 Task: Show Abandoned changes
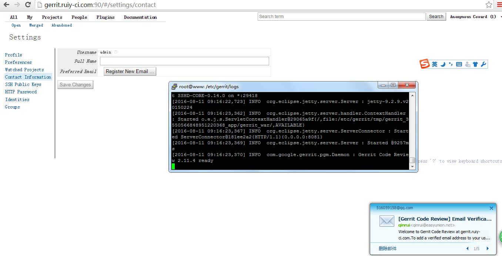[62, 25]
